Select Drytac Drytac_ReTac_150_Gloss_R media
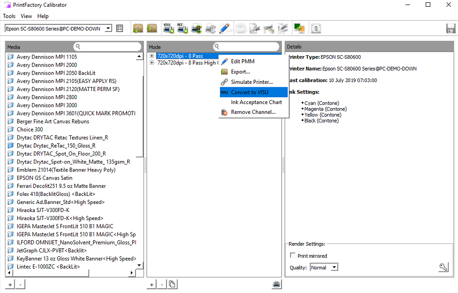 pos(56,146)
